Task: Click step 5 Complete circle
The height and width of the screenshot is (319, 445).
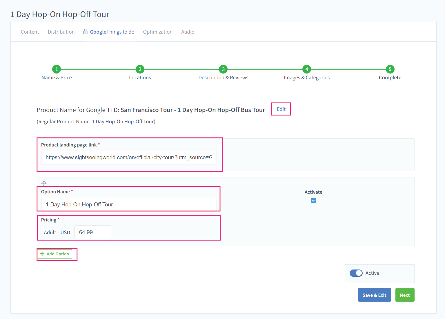Action: tap(390, 69)
